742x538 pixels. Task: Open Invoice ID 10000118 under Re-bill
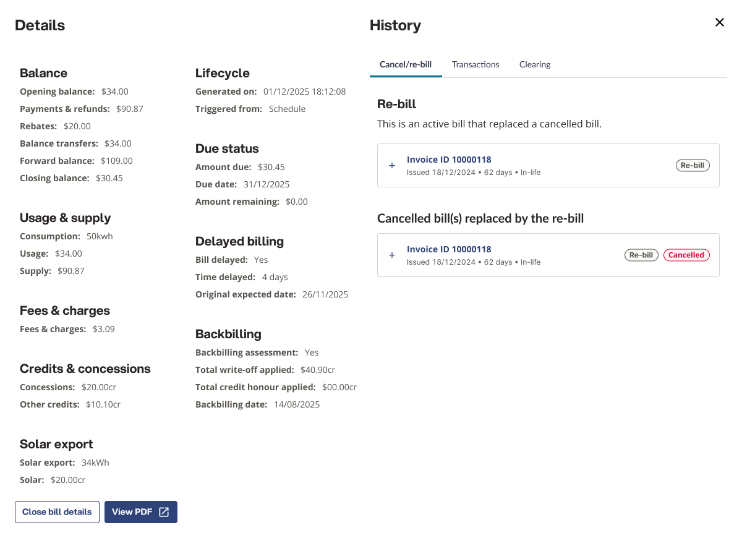(449, 160)
